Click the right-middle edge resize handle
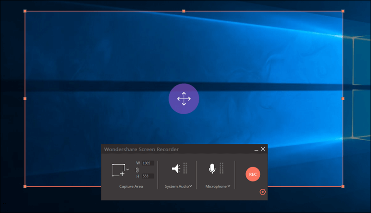The width and height of the screenshot is (371, 213). click(x=343, y=99)
